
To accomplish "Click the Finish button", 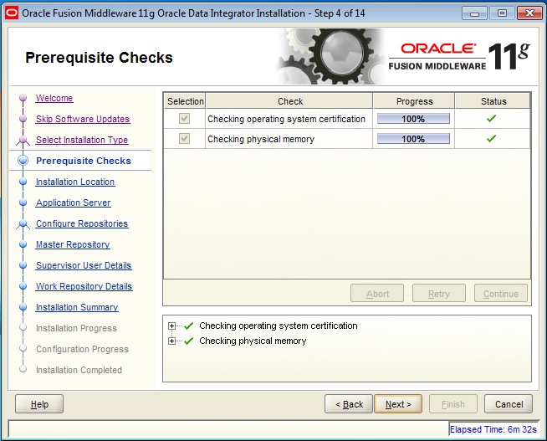I will pos(452,404).
